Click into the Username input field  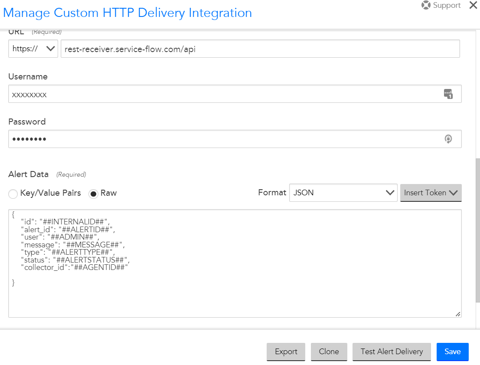tap(235, 94)
